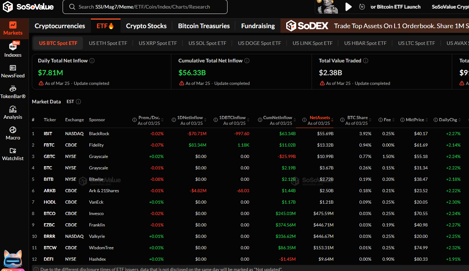Click the SoSoValue logo in header

click(x=28, y=7)
